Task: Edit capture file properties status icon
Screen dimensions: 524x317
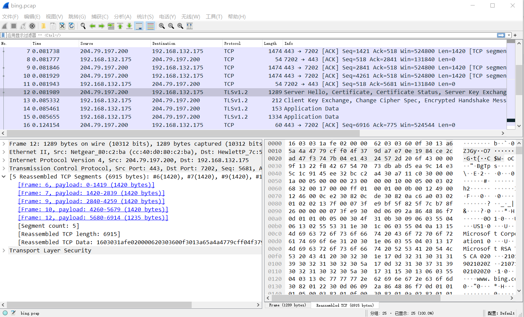Action: [x=13, y=313]
